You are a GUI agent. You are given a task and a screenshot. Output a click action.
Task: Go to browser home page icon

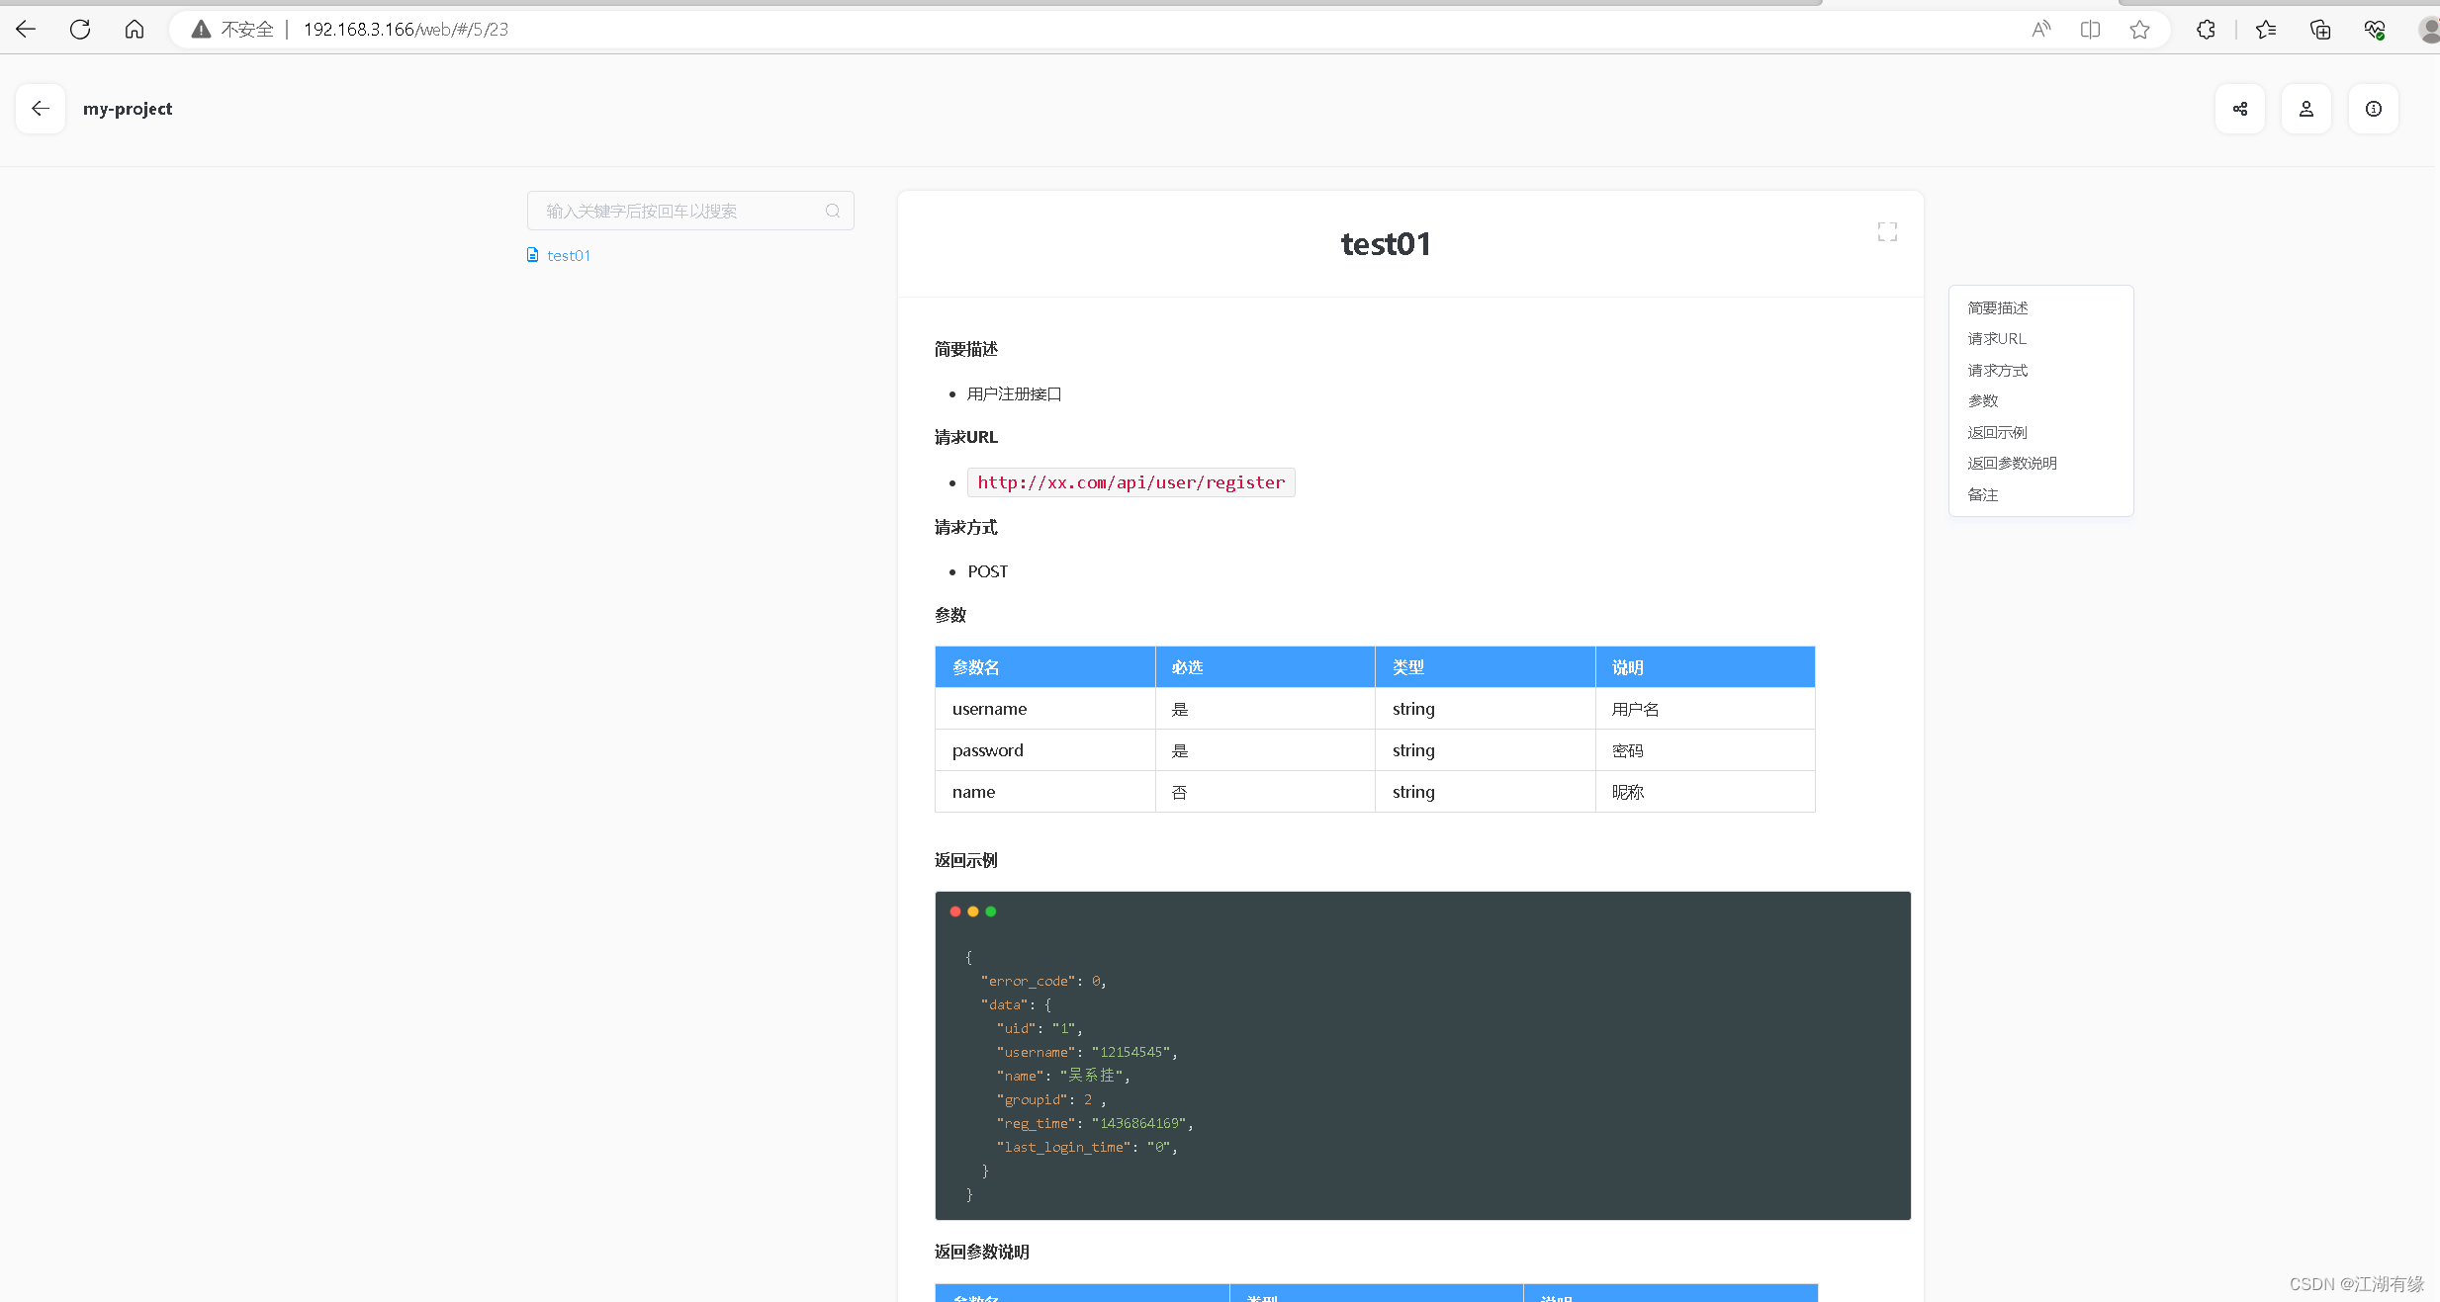pos(135,30)
